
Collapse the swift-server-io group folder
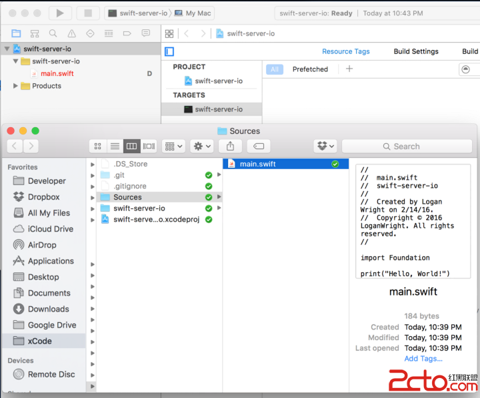click(x=15, y=61)
